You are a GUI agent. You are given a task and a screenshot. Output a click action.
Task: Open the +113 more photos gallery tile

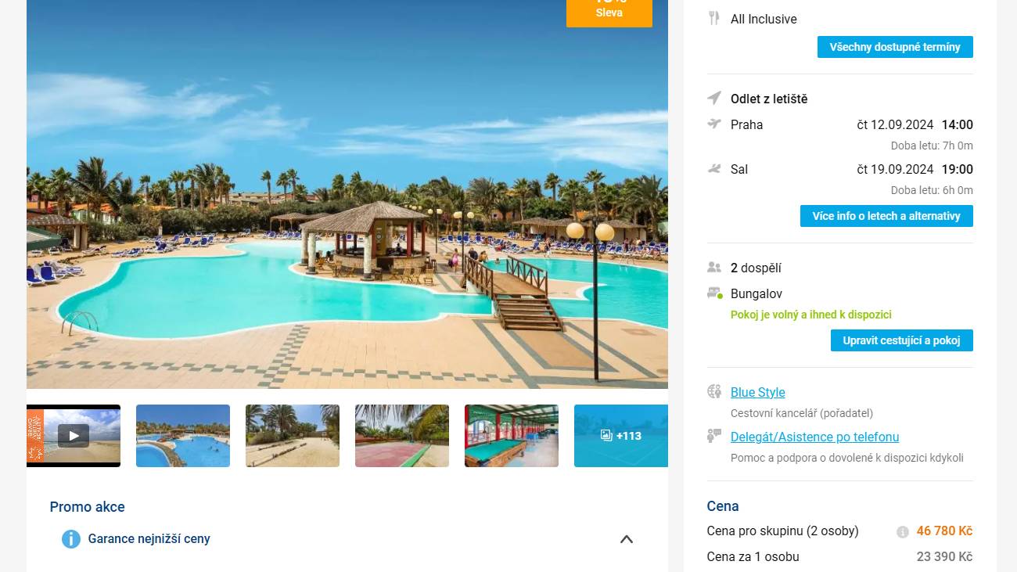[x=621, y=436]
